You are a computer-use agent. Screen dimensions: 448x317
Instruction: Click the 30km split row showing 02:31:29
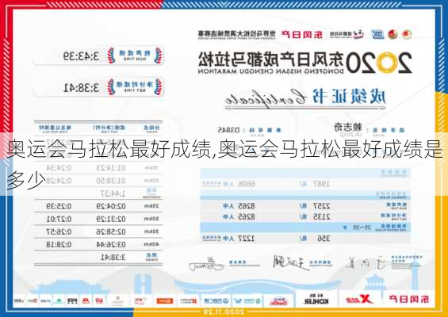pos(98,219)
